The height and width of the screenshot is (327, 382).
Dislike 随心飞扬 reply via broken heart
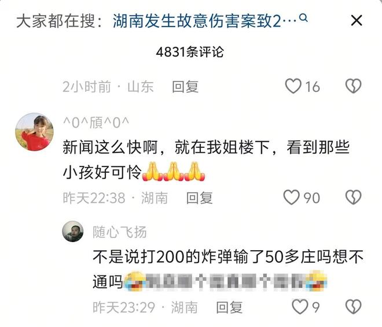(x=353, y=307)
